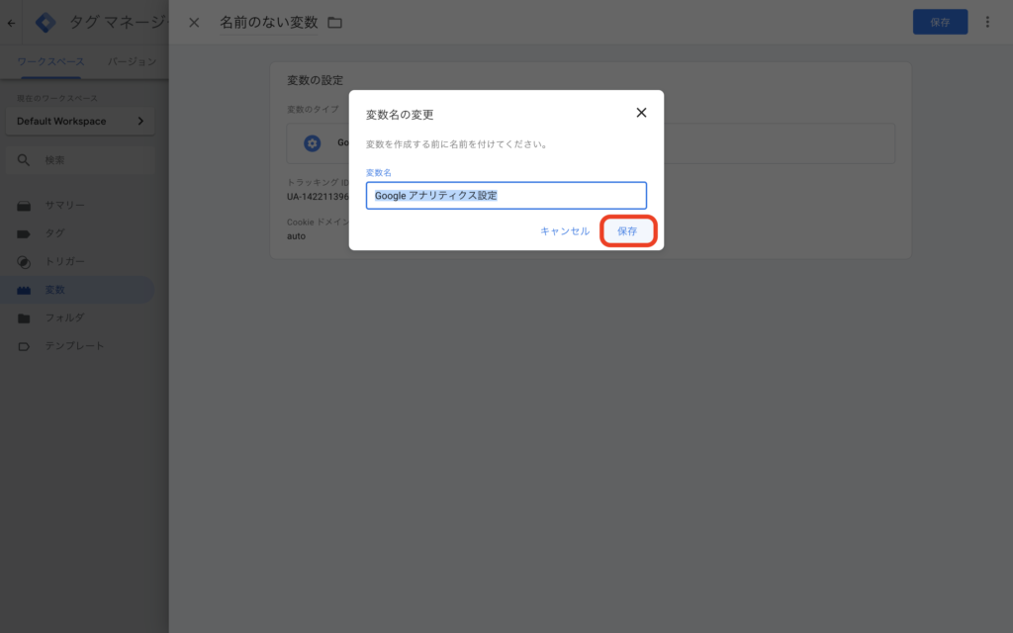Click the 変数名の変更 dialog title

coord(400,115)
